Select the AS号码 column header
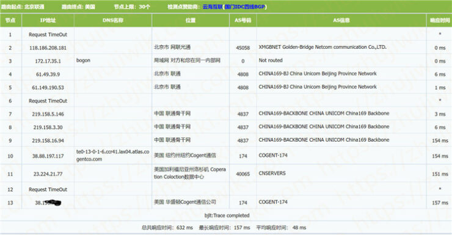 click(242, 20)
